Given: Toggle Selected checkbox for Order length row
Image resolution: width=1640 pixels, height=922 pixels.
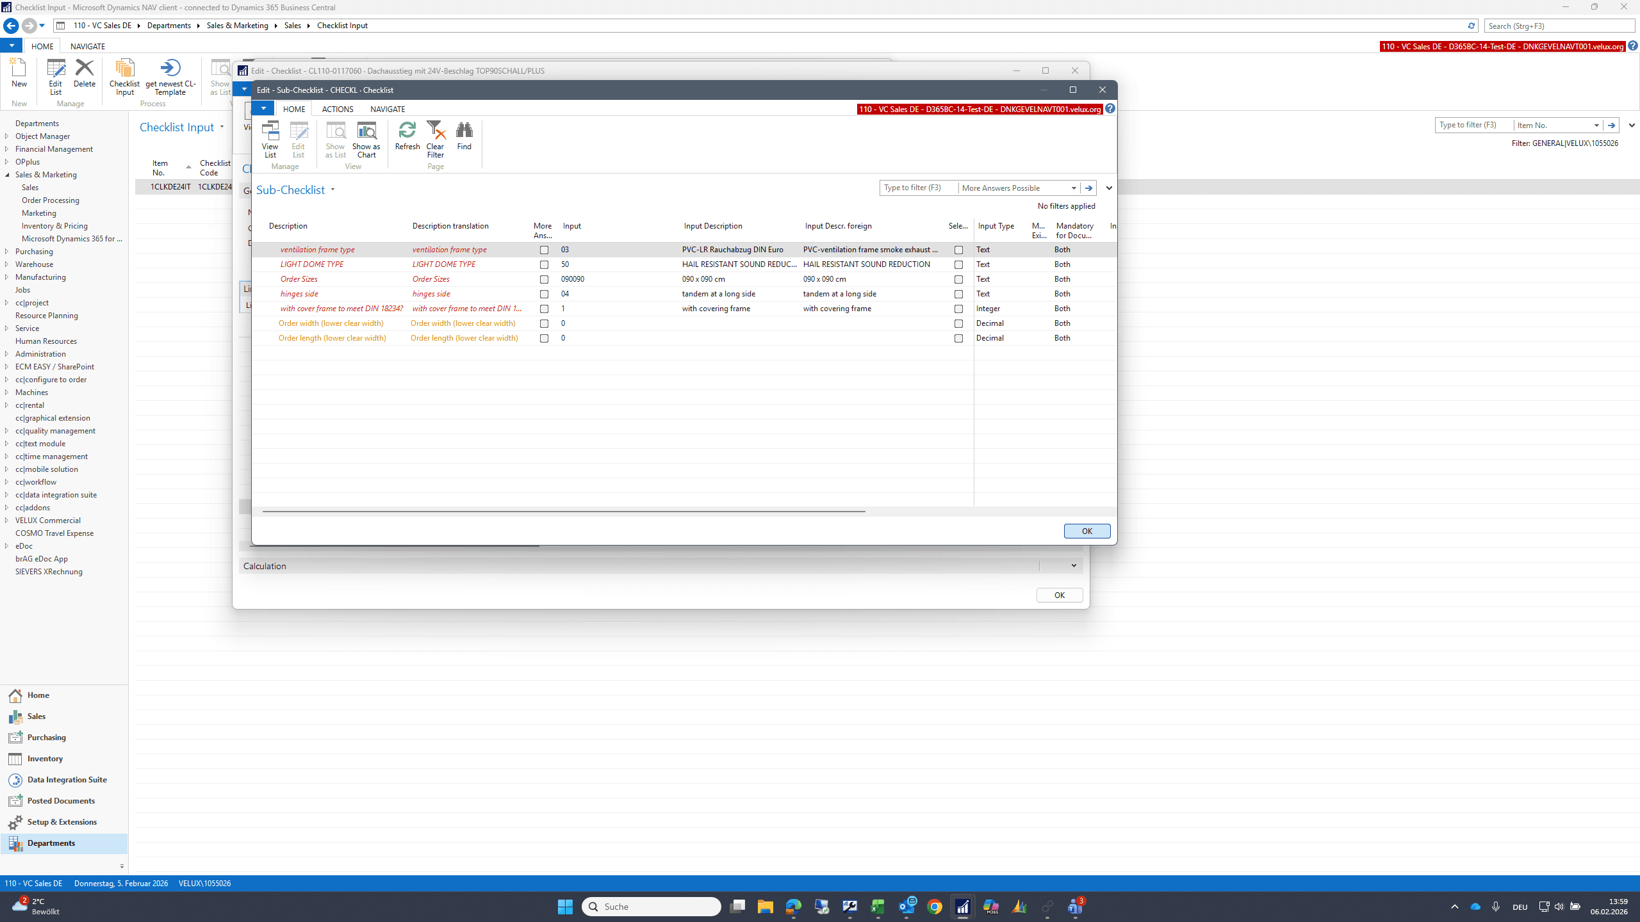Looking at the screenshot, I should pos(958,338).
